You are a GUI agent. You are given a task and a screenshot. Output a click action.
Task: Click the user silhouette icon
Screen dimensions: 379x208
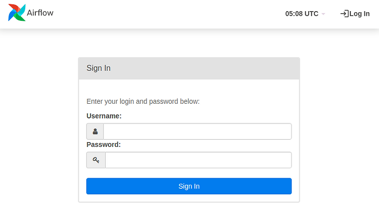[95, 132]
